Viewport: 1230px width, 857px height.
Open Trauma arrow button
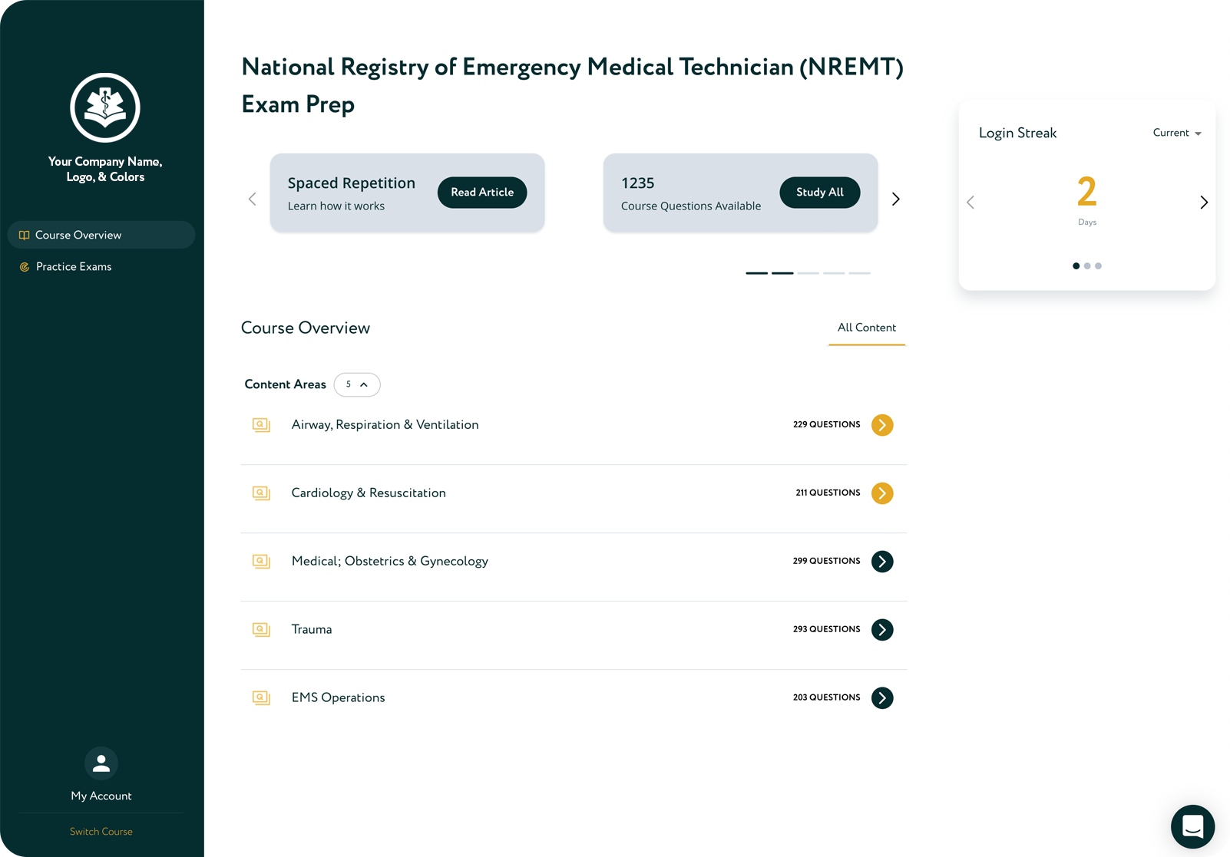point(882,630)
